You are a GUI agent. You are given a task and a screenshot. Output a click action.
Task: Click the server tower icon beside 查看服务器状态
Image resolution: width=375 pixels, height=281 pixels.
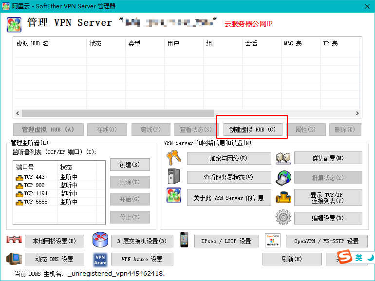[174, 176]
